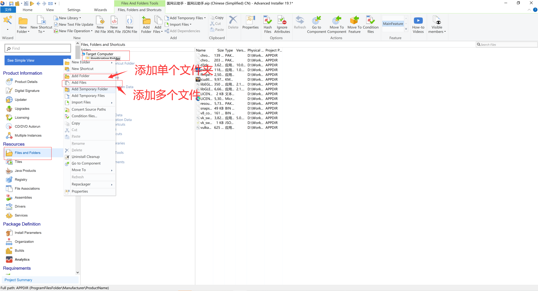Open How-to Videos
The image size is (538, 291).
[418, 25]
